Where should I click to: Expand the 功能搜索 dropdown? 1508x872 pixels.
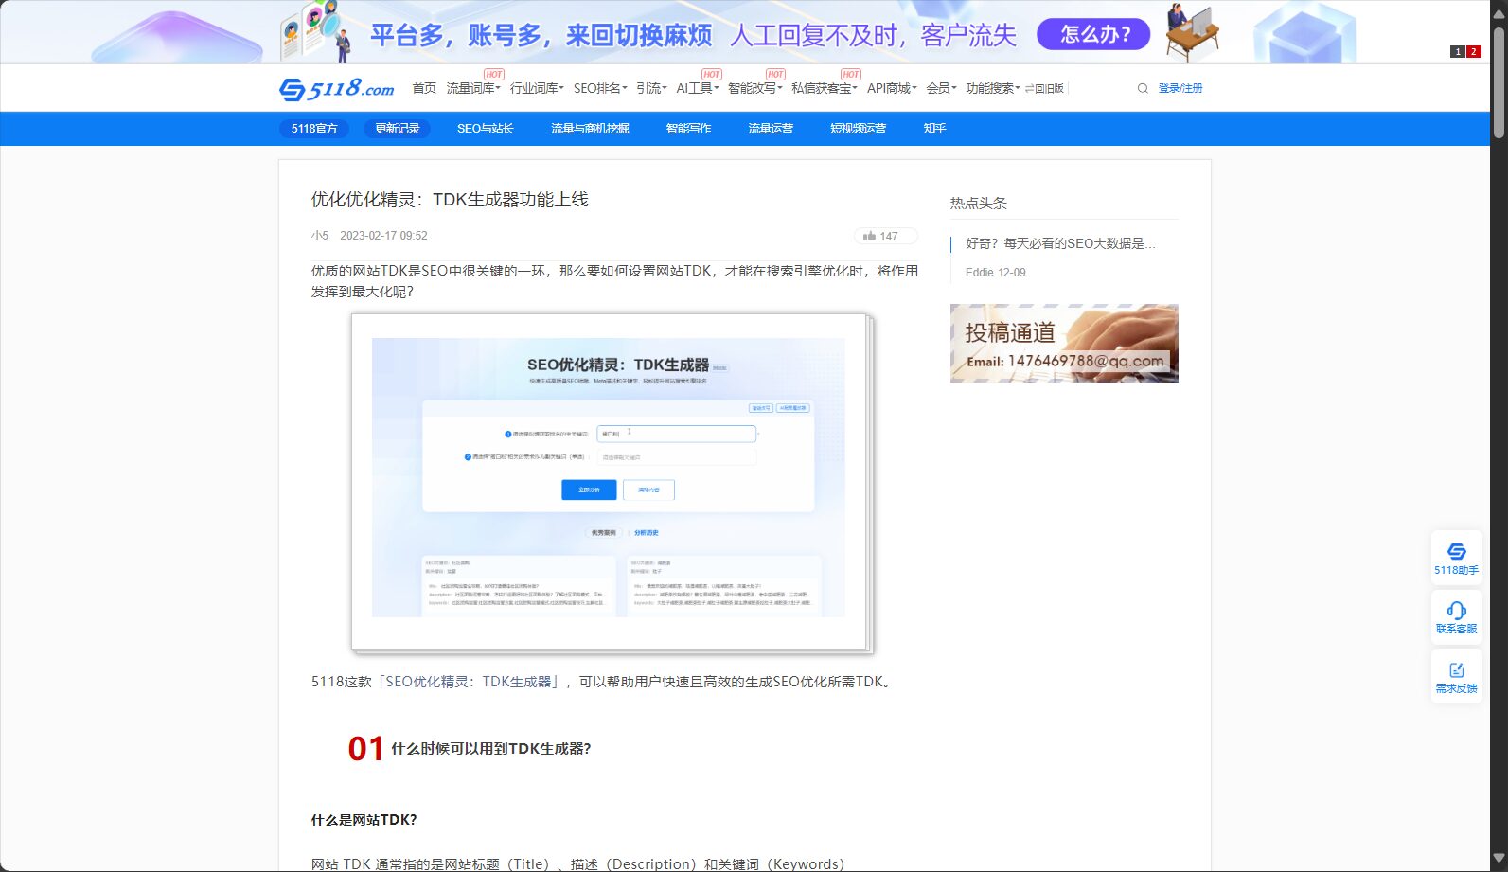993,88
